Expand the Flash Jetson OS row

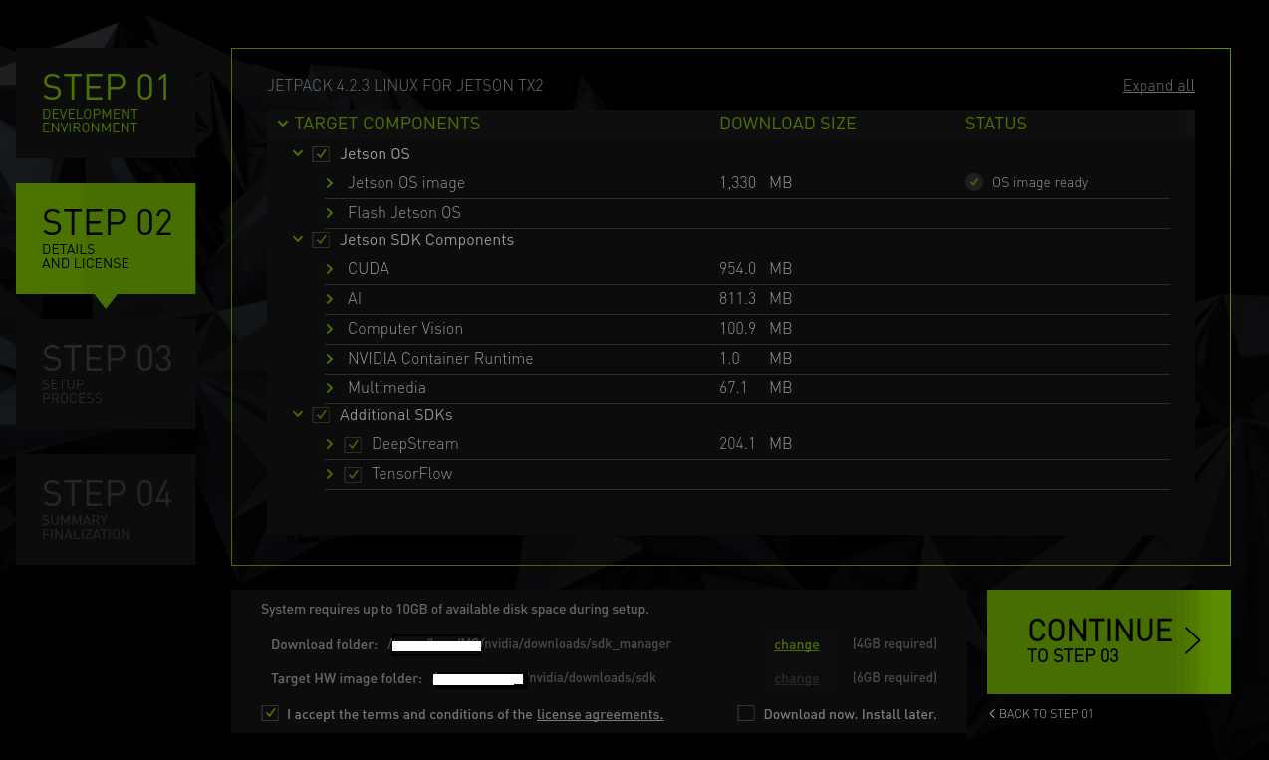click(330, 213)
